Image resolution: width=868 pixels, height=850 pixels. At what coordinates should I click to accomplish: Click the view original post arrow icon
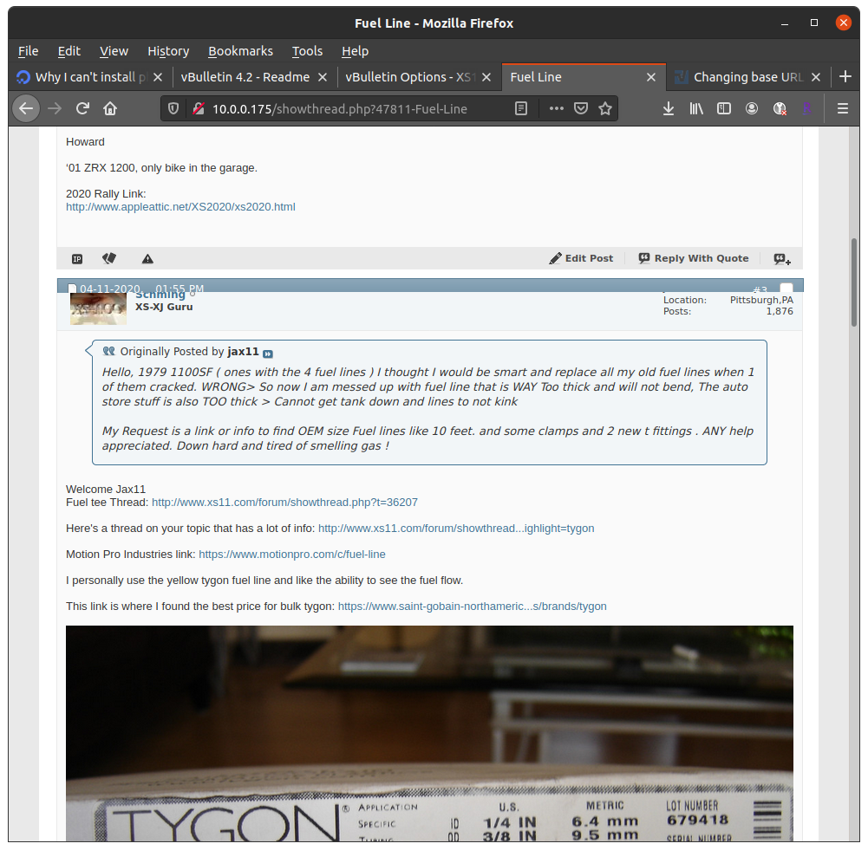coord(268,353)
